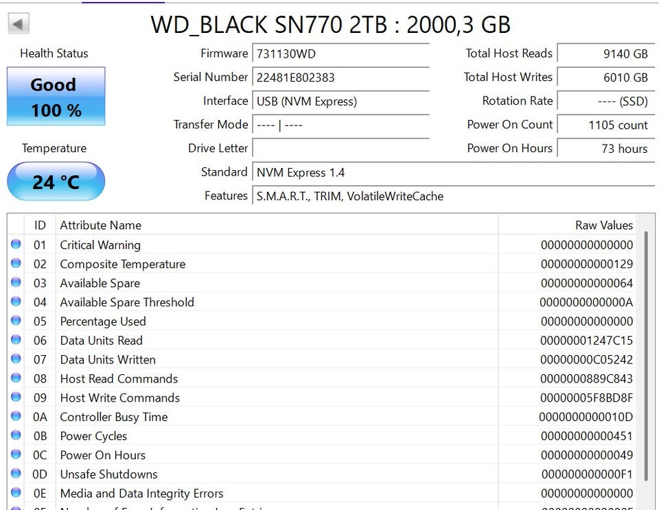
Task: Click raw value 00000005F8BD8F
Action: [x=587, y=398]
